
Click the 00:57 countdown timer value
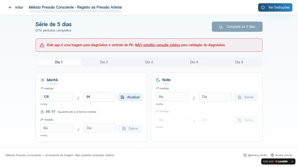pyautogui.click(x=51, y=112)
